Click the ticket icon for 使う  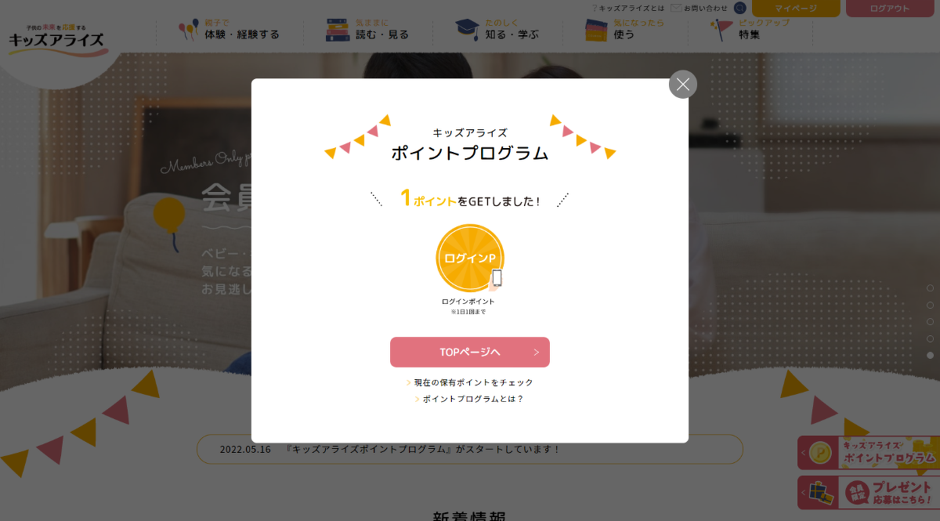coord(597,30)
